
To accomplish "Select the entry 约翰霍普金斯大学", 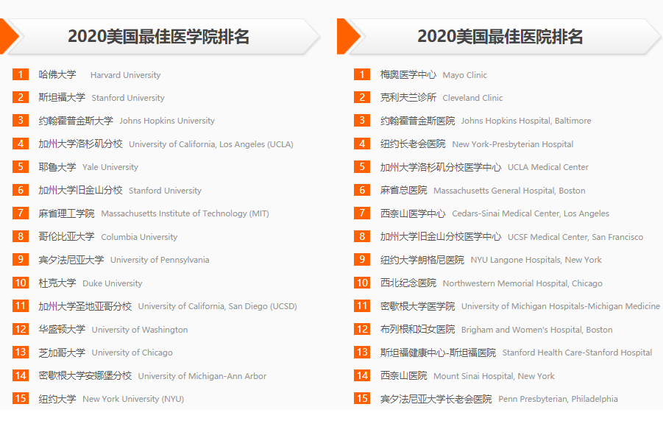I will [x=76, y=121].
